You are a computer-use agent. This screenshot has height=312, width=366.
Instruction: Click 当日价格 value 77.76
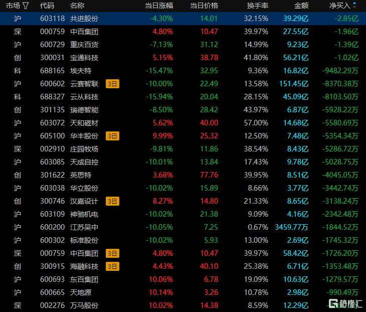209,175
